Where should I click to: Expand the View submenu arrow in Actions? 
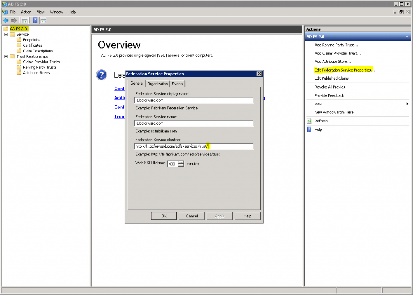click(407, 104)
